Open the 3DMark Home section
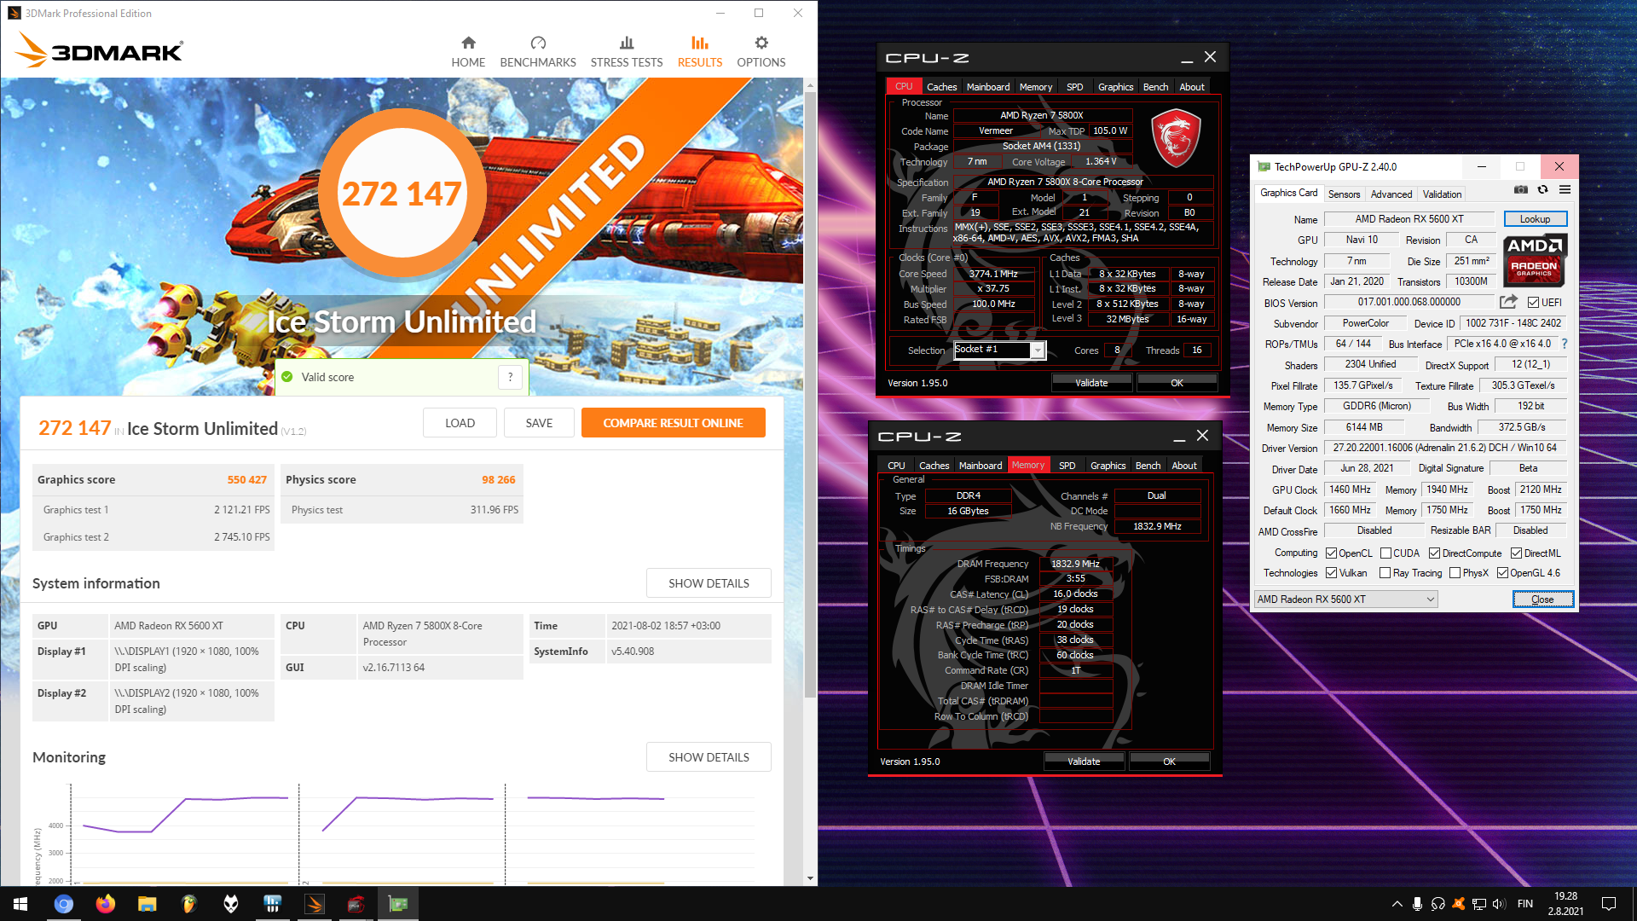The image size is (1637, 921). pos(468,52)
